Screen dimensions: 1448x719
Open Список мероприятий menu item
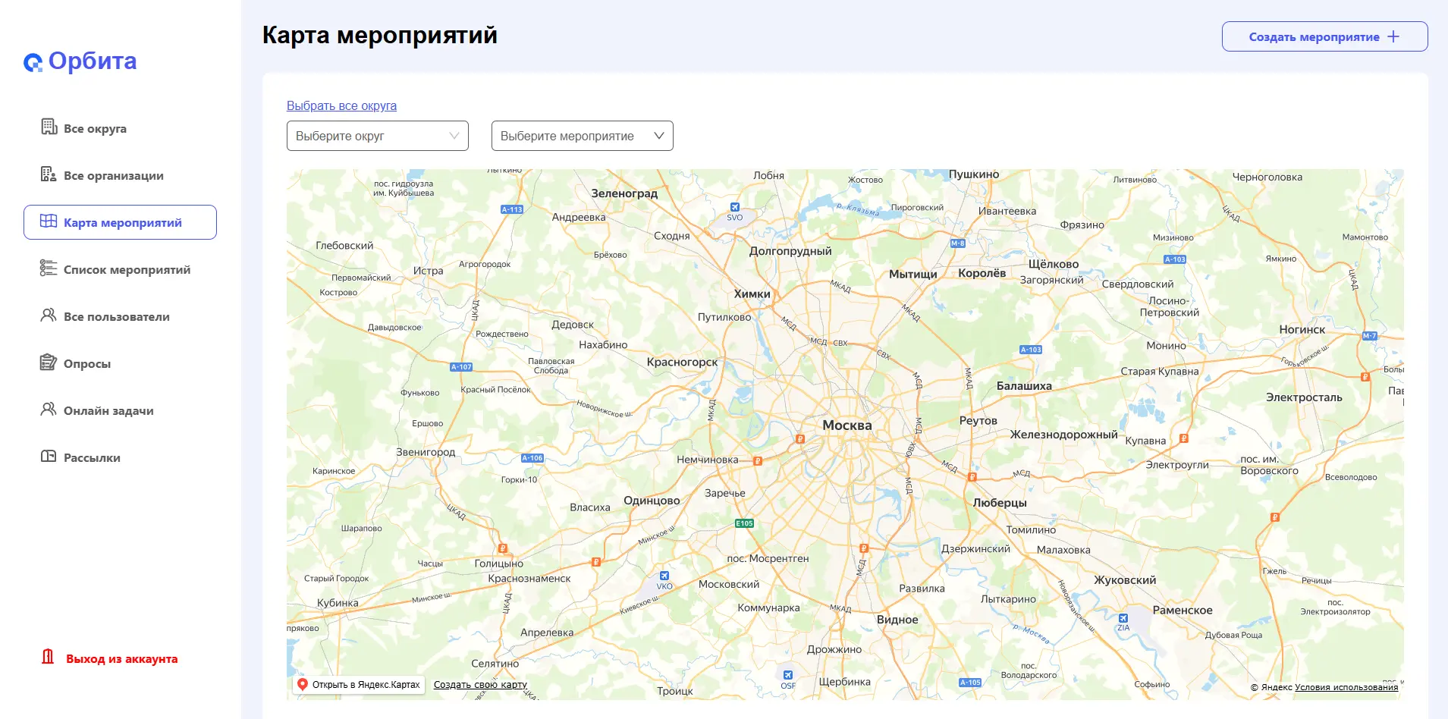click(120, 269)
